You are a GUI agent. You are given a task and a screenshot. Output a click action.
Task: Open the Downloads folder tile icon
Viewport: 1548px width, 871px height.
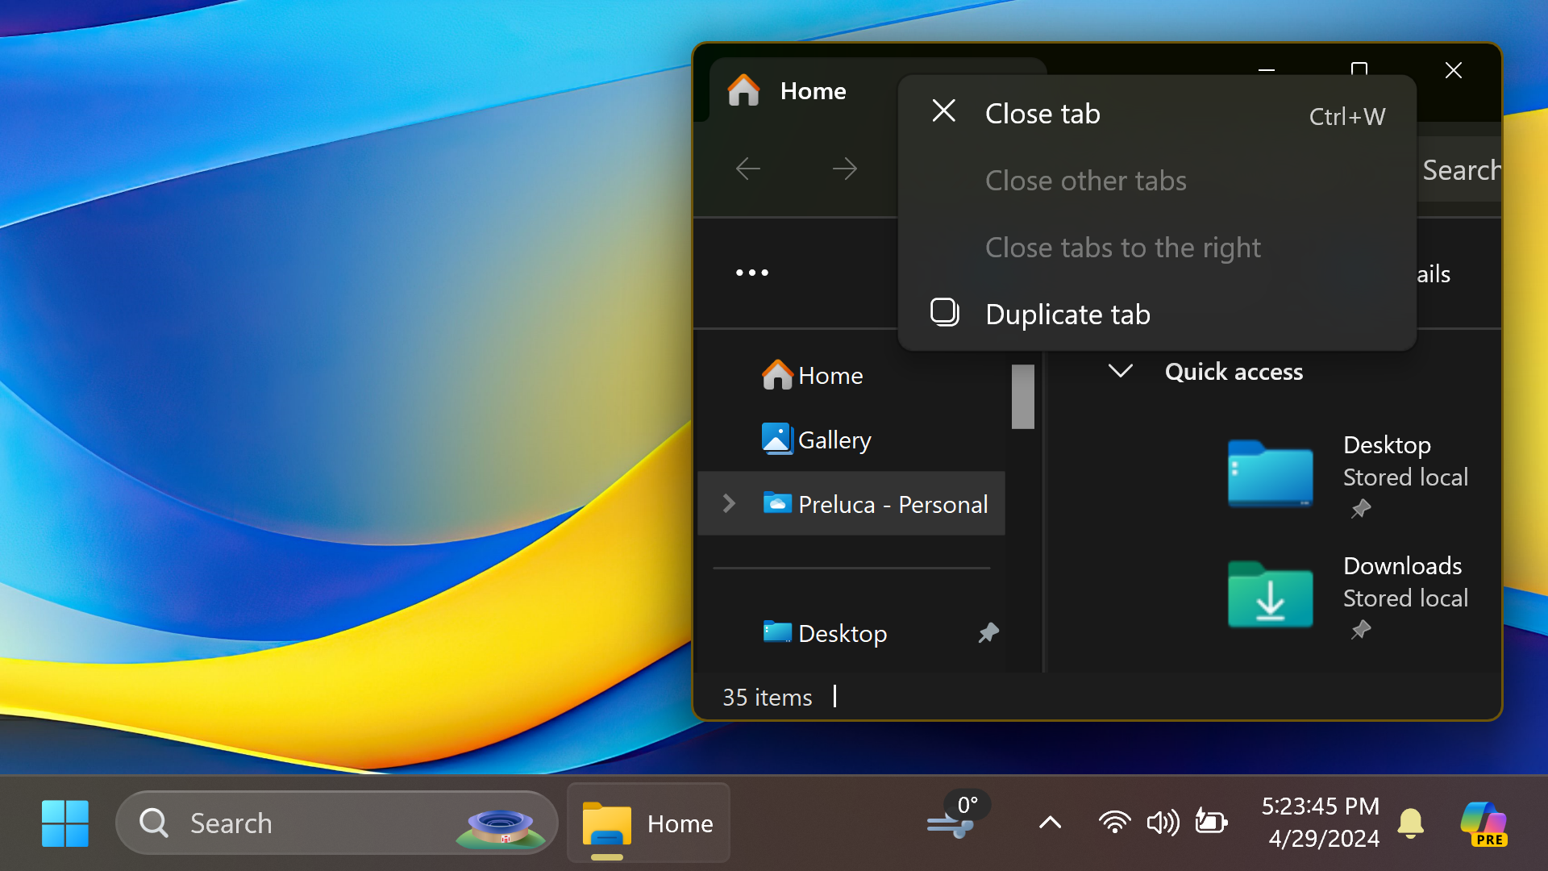click(1270, 595)
